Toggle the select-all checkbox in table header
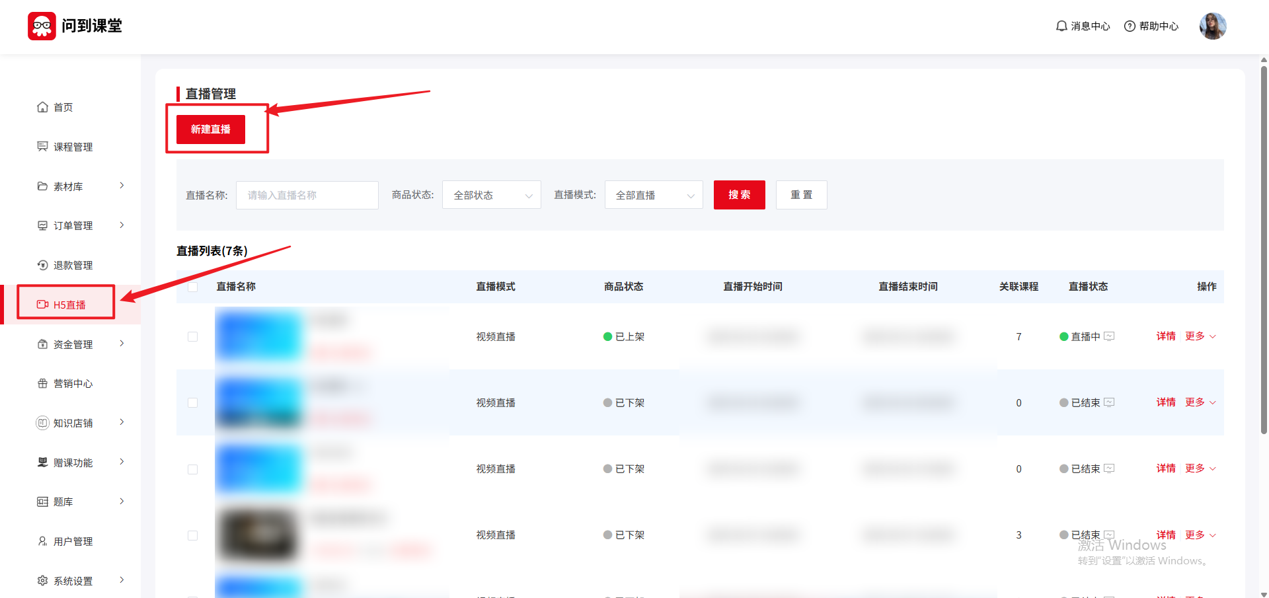Image resolution: width=1269 pixels, height=598 pixels. click(193, 287)
